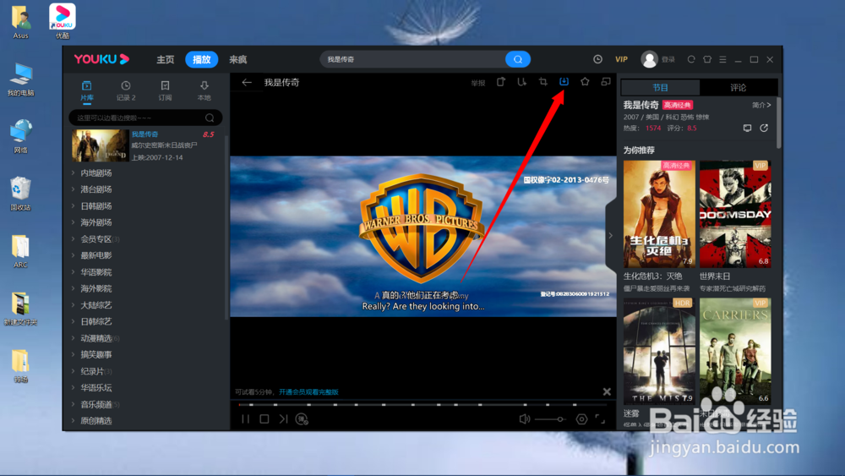This screenshot has width=845, height=476.
Task: Close the trial notice with the X
Action: pyautogui.click(x=607, y=392)
